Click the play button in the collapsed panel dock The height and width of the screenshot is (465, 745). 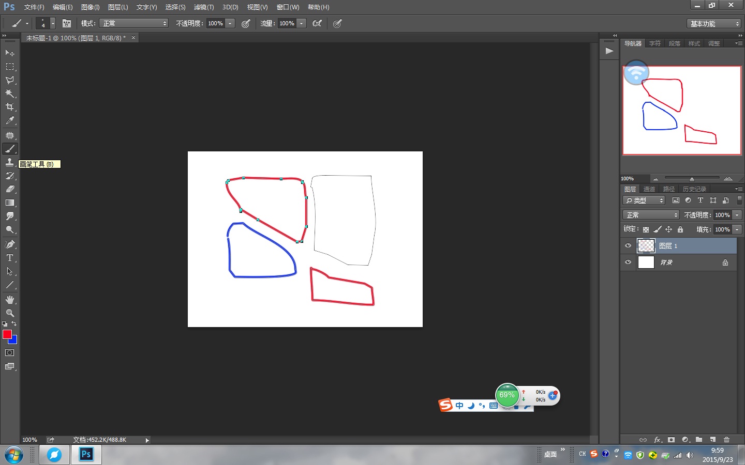tap(609, 51)
